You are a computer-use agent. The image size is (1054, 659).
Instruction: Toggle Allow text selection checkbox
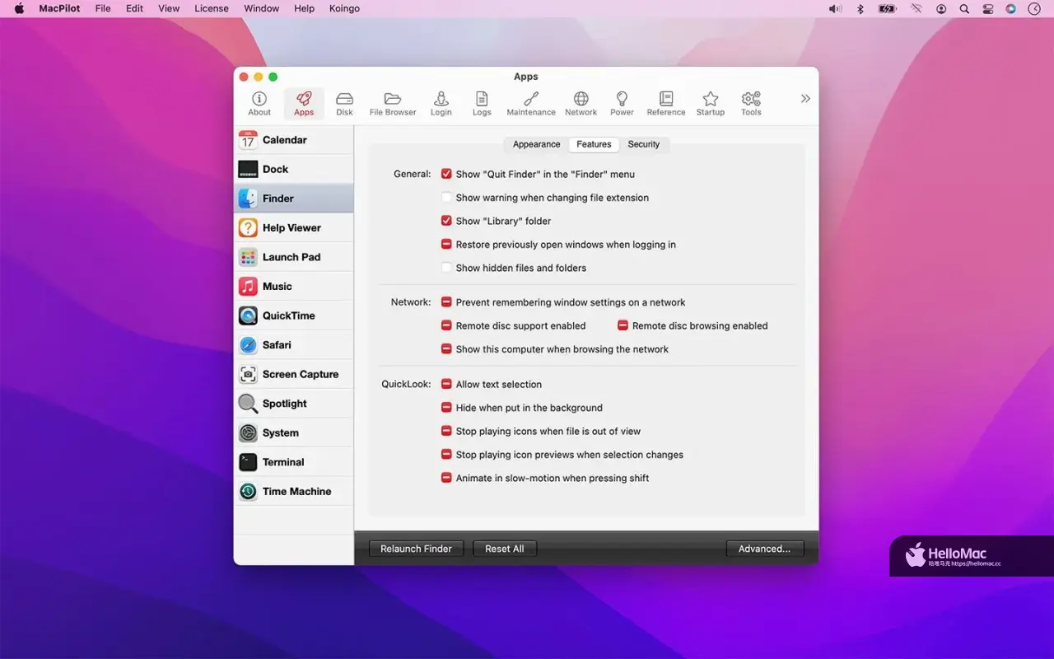[446, 384]
